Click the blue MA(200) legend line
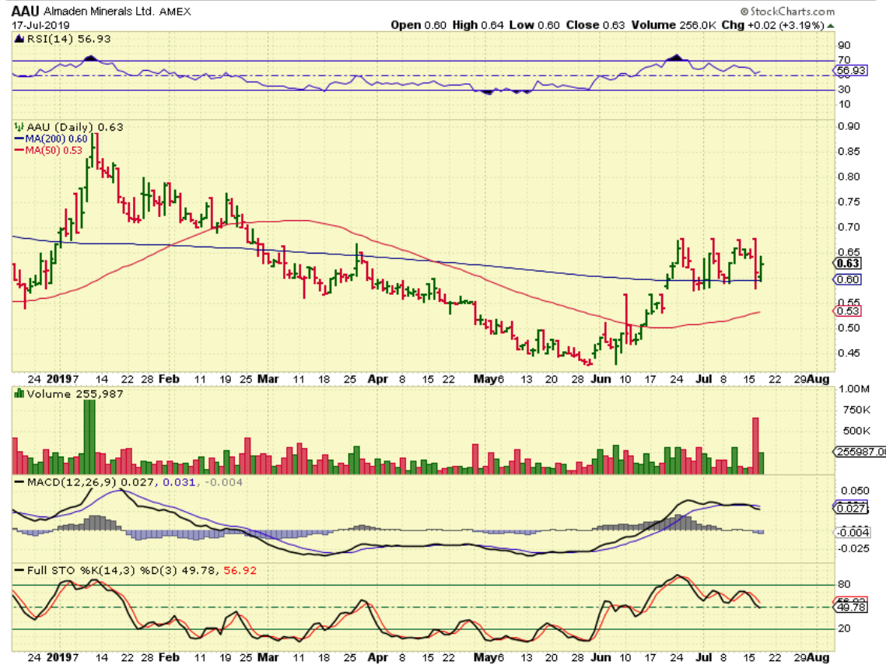 coord(19,138)
